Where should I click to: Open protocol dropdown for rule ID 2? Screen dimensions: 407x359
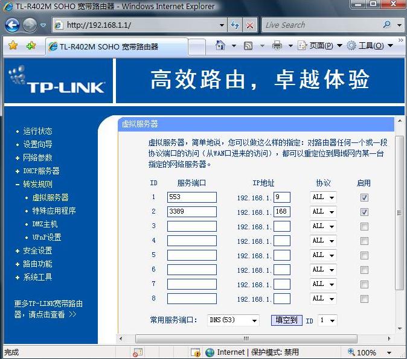coord(323,212)
